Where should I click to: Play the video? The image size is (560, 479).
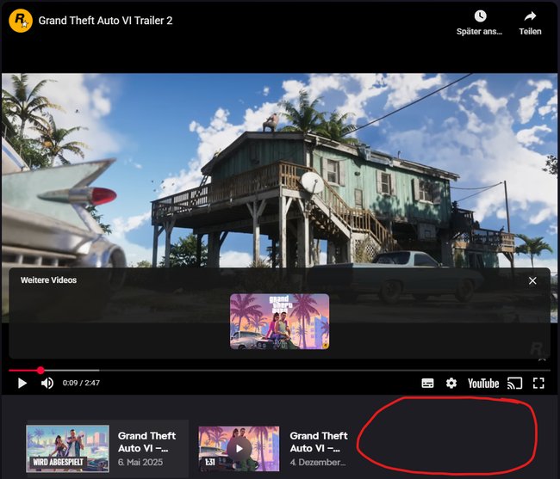click(x=22, y=384)
